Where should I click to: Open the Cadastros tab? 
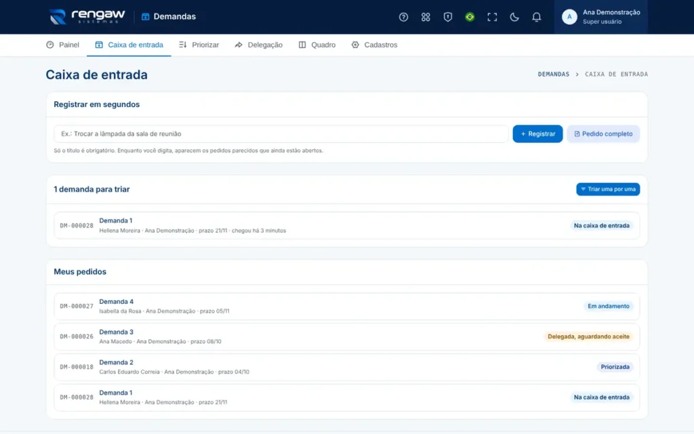(374, 45)
